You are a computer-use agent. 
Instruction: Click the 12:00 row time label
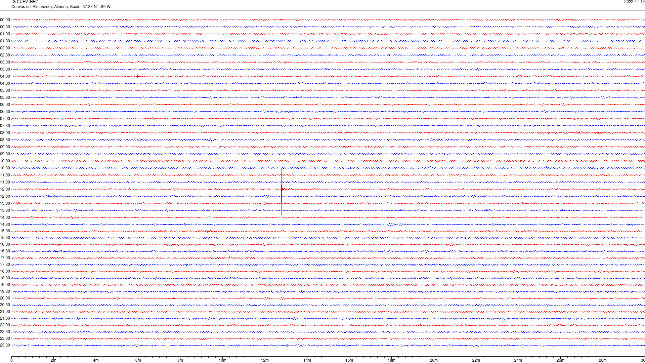(5, 189)
